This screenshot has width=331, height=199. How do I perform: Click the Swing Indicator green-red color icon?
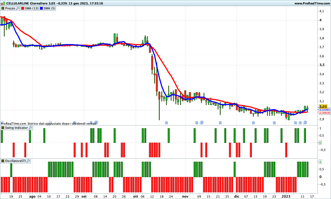coord(3,128)
